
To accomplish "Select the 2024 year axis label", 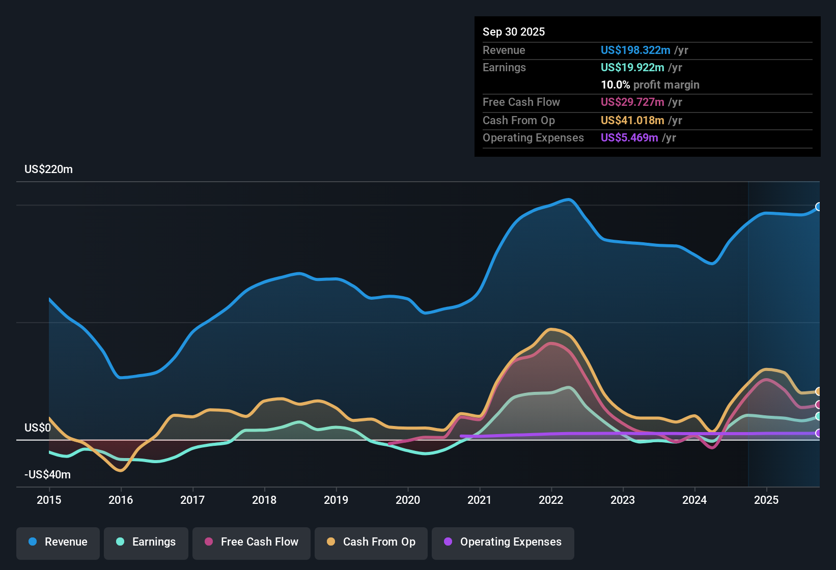I will pyautogui.click(x=694, y=500).
